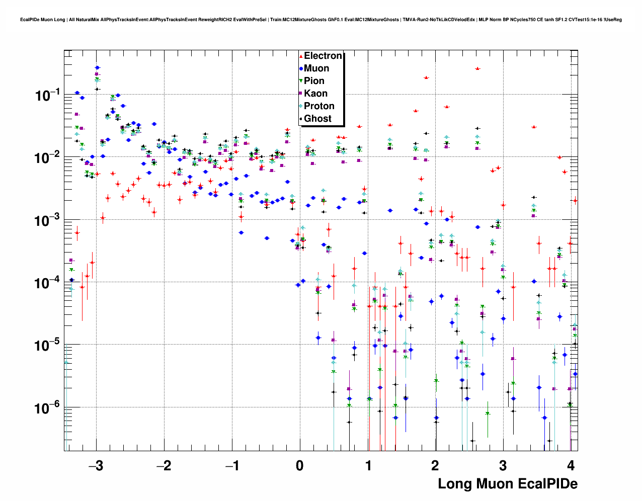Image resolution: width=642 pixels, height=501 pixels.
Task: Click the Kaon legend label text
Action: [315, 94]
